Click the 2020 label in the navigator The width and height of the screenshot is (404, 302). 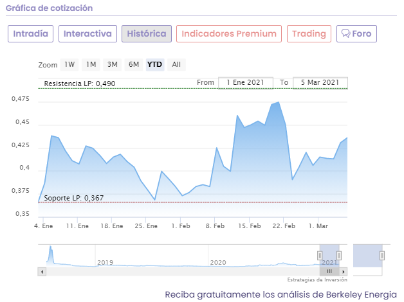click(218, 262)
